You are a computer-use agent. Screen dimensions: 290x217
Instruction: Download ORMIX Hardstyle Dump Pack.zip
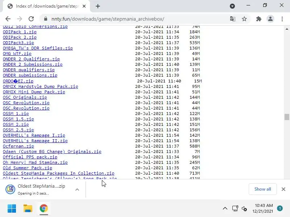(x=40, y=86)
